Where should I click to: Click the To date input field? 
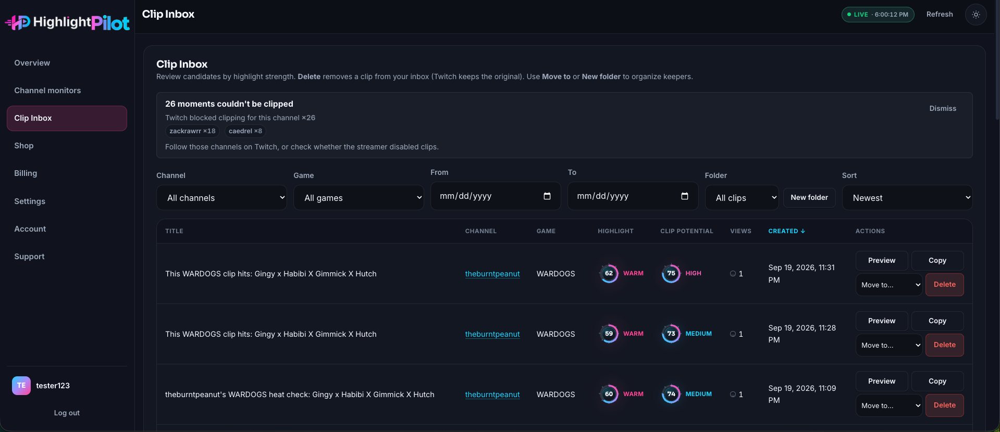633,196
